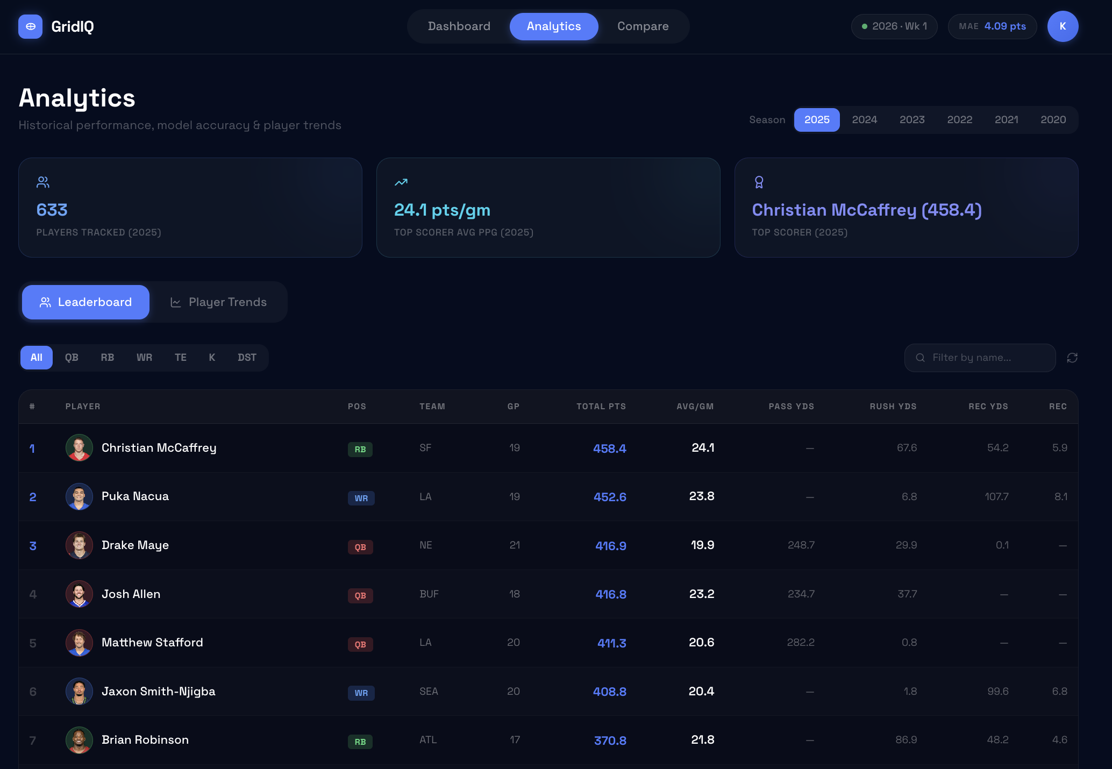Screen dimensions: 1112x769
Task: Sort by the TOTAL PTS column header
Action: [x=601, y=407]
